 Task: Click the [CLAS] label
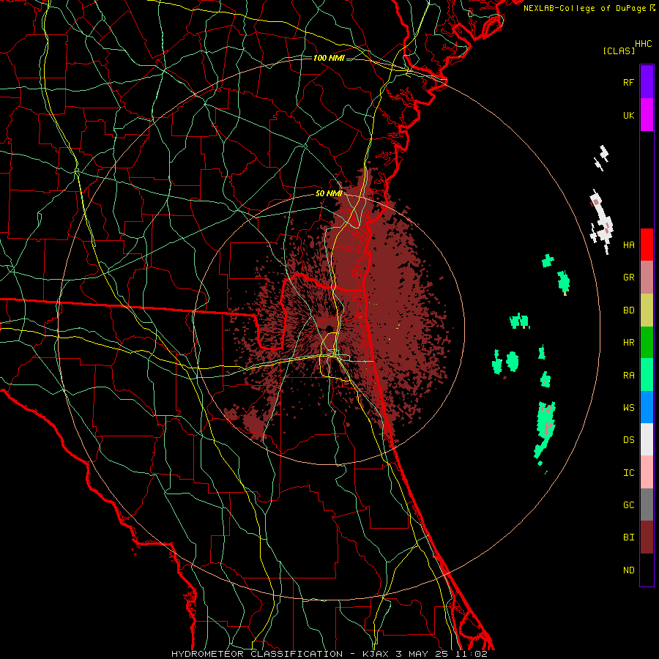coord(619,51)
